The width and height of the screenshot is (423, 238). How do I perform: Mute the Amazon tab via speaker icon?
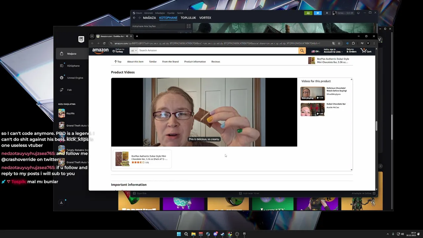[x=127, y=36]
